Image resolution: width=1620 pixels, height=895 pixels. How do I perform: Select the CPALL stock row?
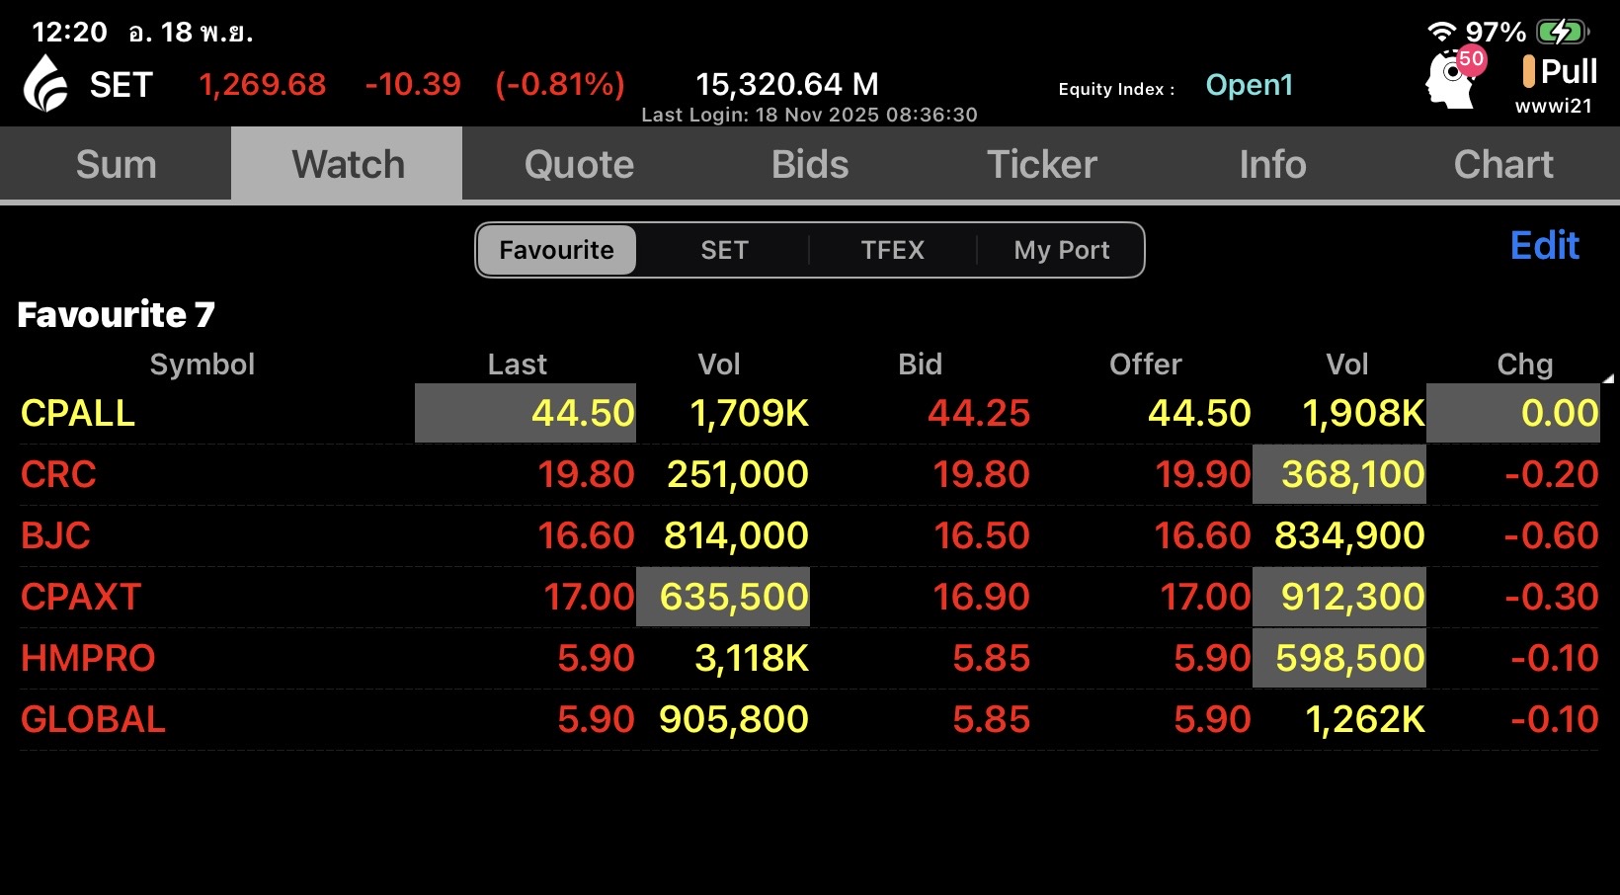click(x=78, y=413)
